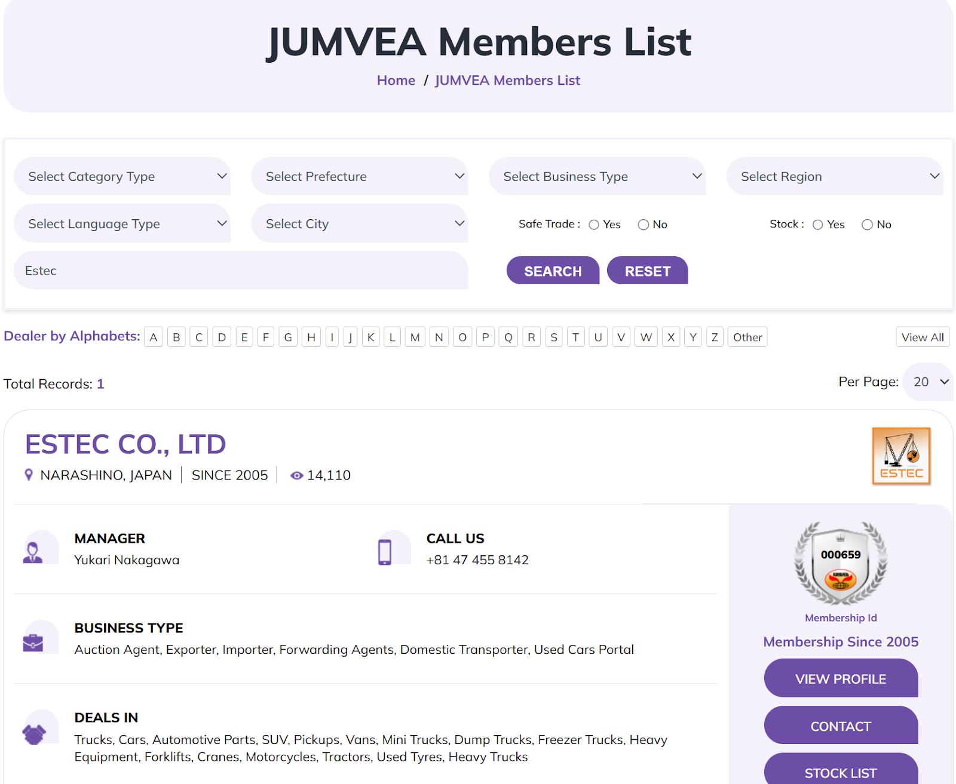Open the Select Language Type dropdown
Viewport: 956px width, 784px height.
pyautogui.click(x=122, y=223)
